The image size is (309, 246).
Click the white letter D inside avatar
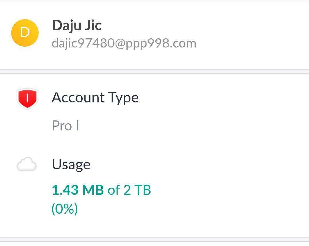25,32
